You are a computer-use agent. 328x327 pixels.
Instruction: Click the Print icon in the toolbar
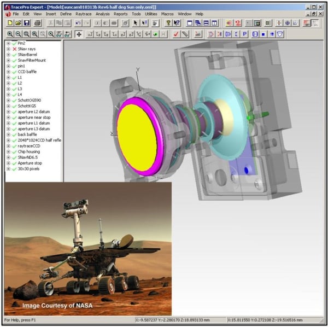[x=37, y=23]
